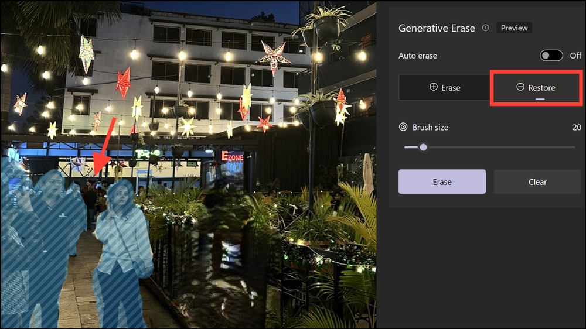Click the plus icon on Erase mode

(x=434, y=87)
